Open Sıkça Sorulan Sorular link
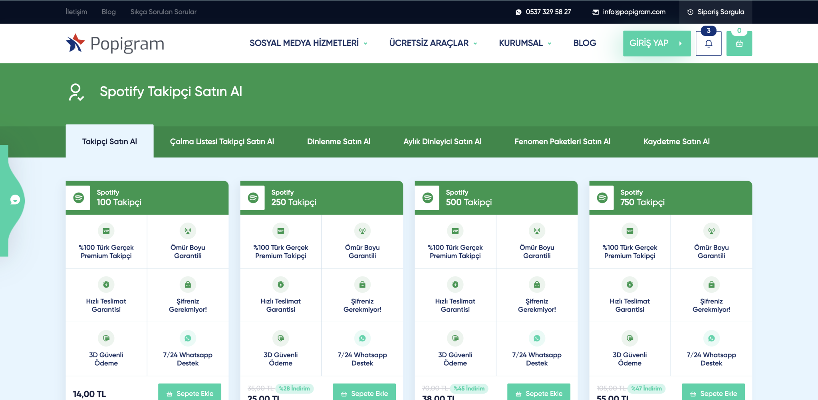Screen dimensions: 818x400 coord(163,12)
